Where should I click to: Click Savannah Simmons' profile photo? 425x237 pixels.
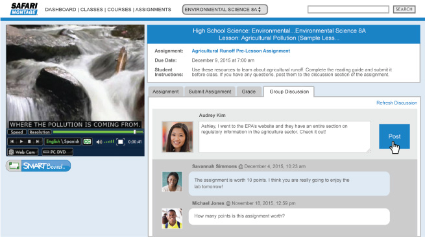pyautogui.click(x=172, y=182)
